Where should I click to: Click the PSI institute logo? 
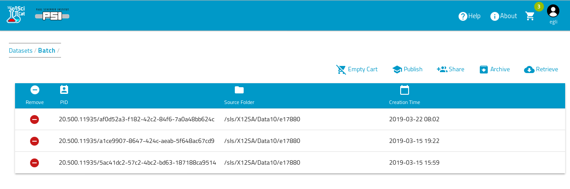pos(52,15)
